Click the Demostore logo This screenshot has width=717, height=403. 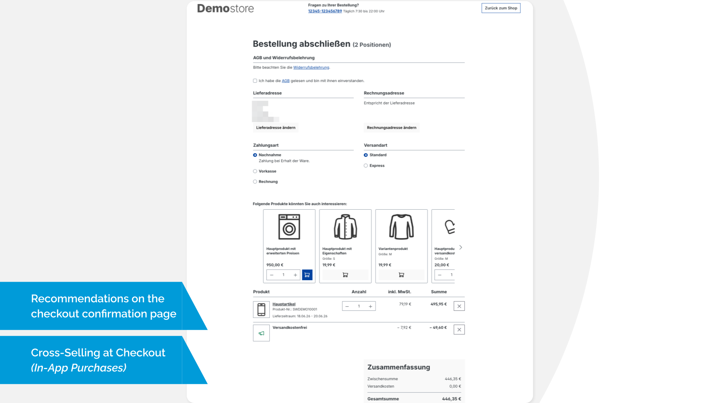pos(225,8)
